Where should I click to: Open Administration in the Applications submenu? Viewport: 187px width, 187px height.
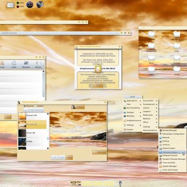pyautogui.click(x=150, y=130)
